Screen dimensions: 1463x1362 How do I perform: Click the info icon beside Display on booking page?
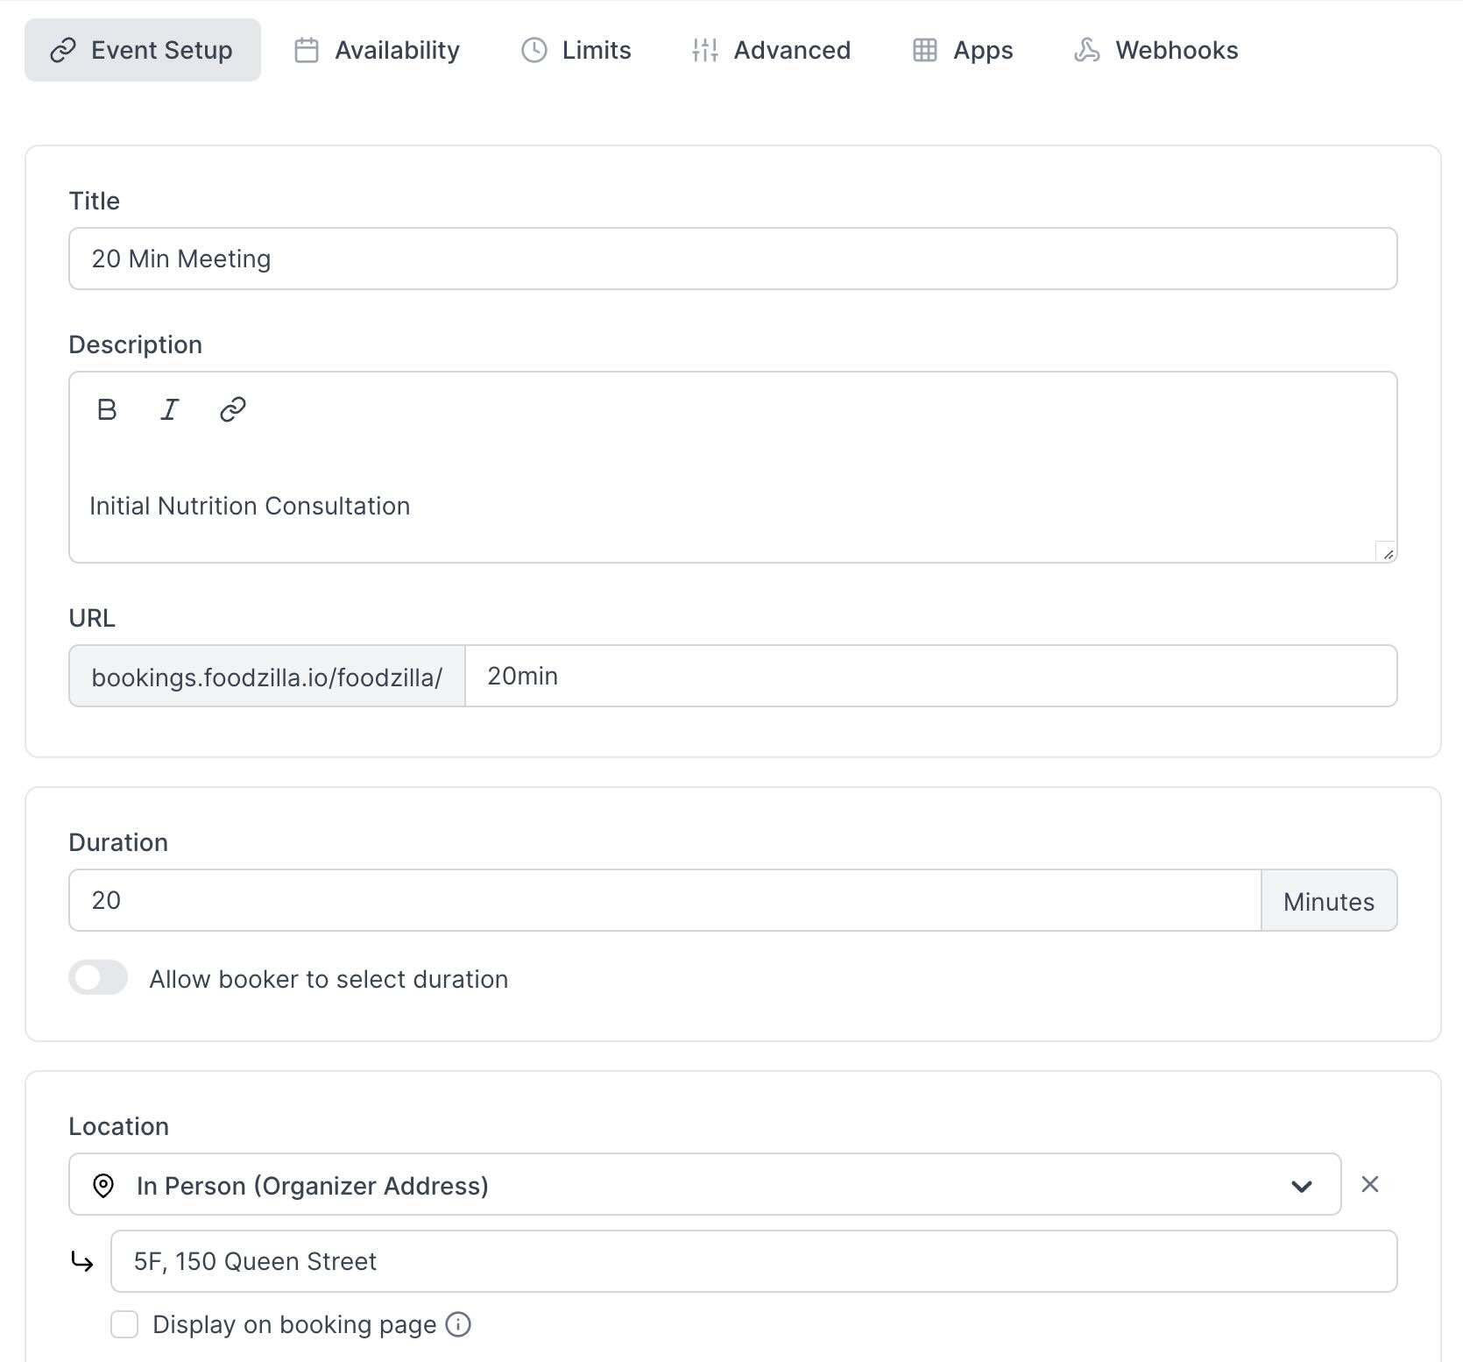coord(458,1324)
